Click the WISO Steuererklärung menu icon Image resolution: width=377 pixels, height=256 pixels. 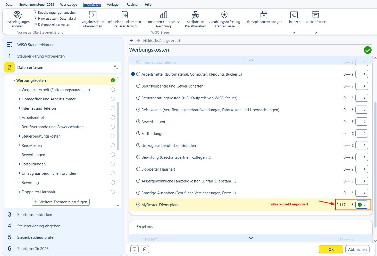(10, 45)
